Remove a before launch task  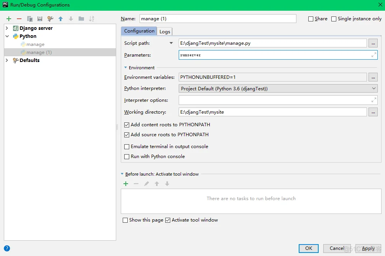coord(136,184)
